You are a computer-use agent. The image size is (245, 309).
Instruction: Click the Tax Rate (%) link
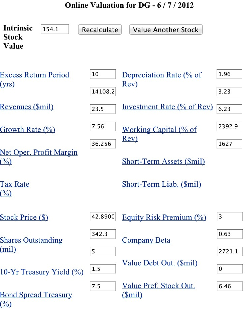point(15,184)
